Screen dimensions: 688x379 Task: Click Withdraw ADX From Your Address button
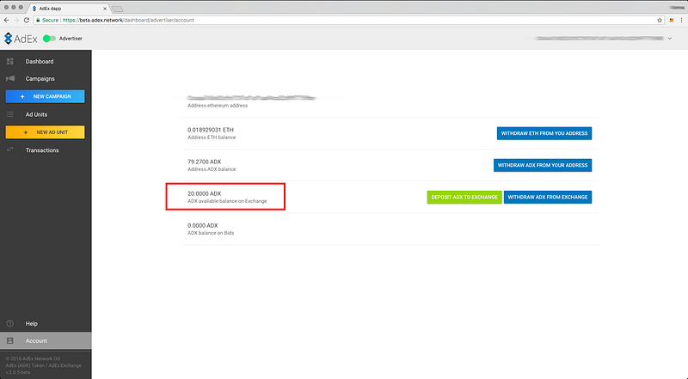click(543, 165)
